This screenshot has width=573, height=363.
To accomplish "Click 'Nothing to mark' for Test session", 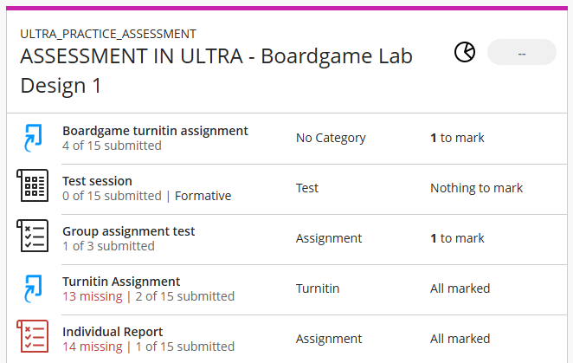I will [476, 188].
